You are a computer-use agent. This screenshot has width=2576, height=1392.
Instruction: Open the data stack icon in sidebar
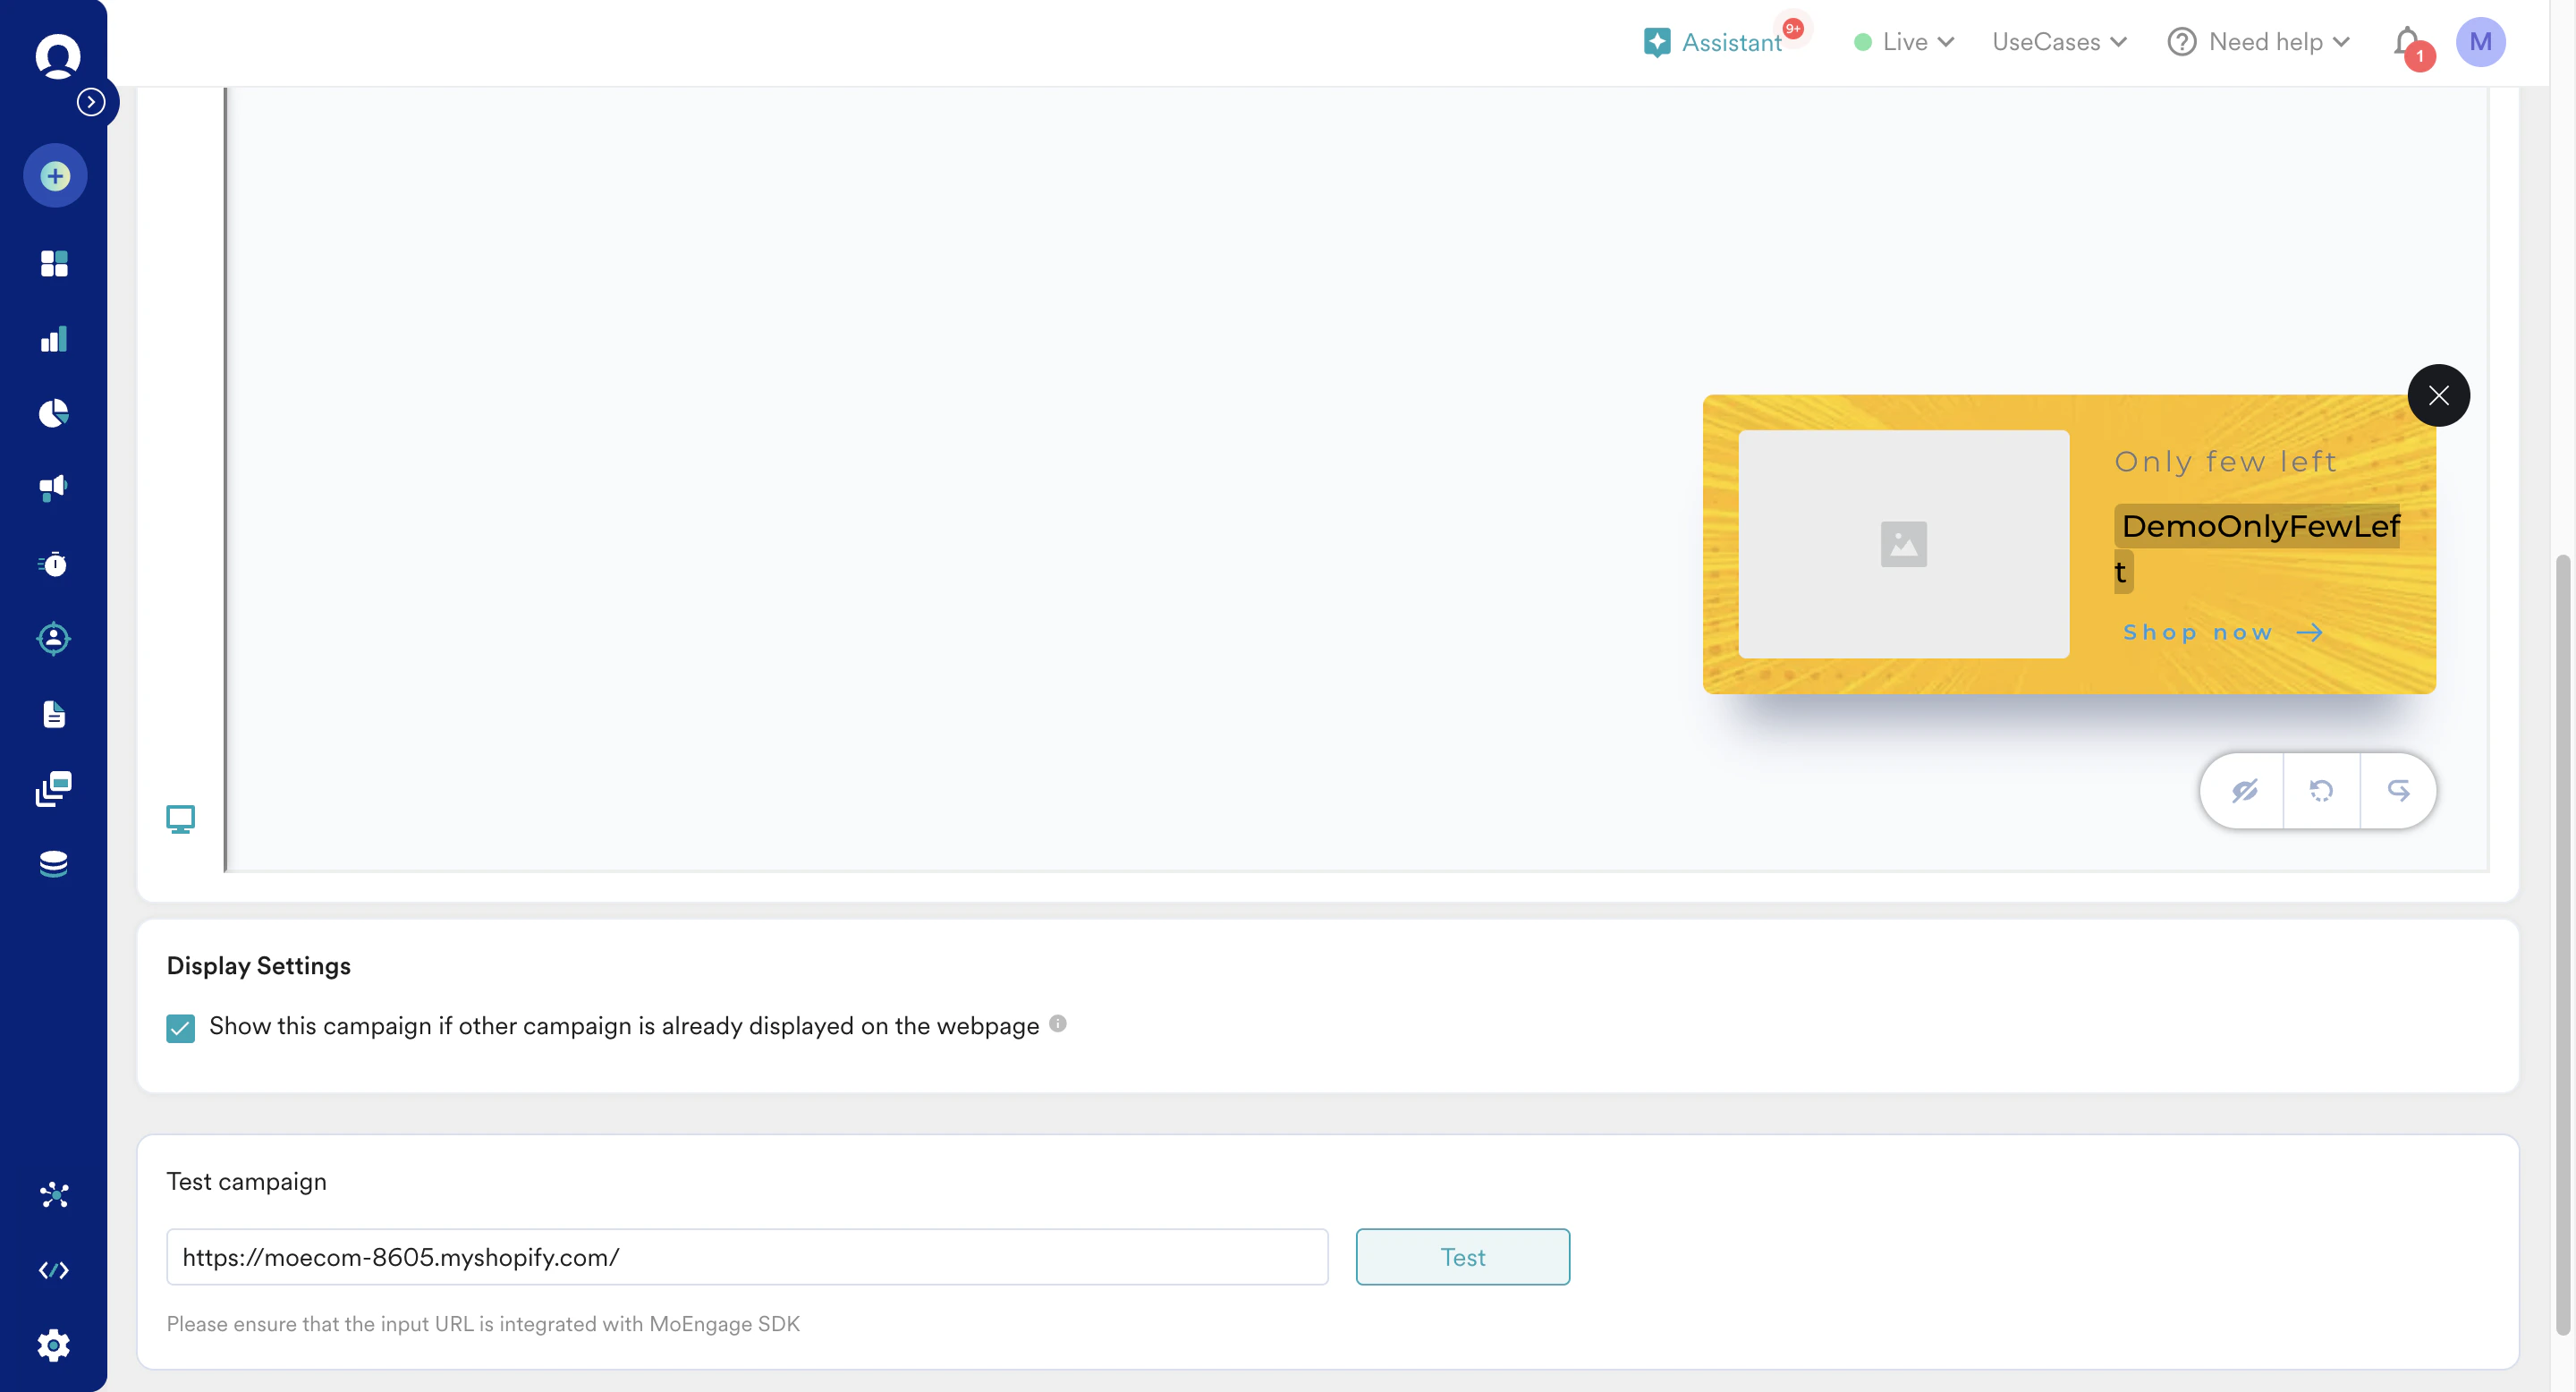click(54, 864)
